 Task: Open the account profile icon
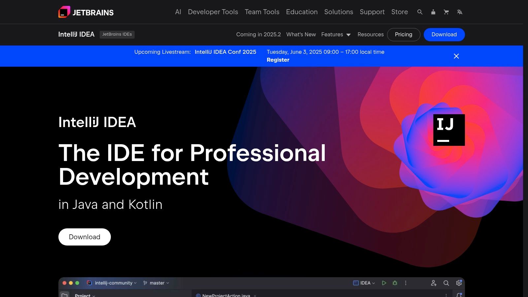click(x=433, y=12)
